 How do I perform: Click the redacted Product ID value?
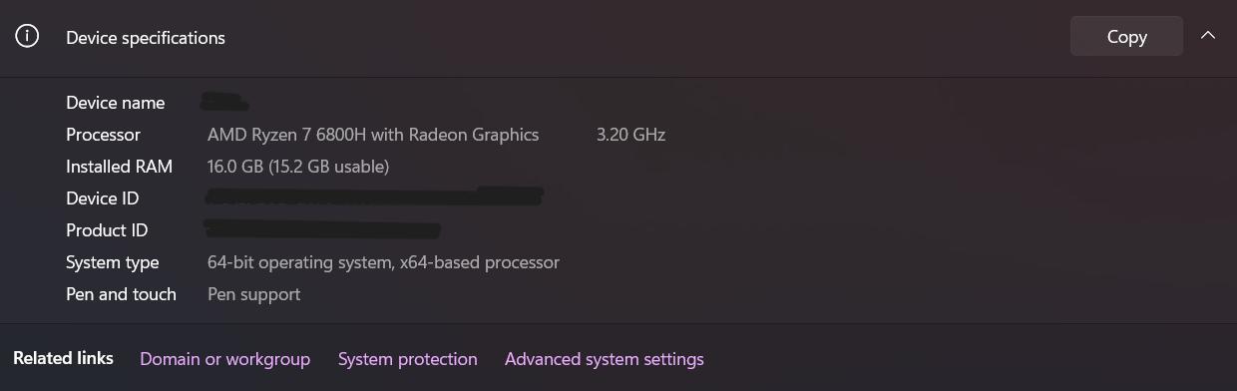pos(322,229)
